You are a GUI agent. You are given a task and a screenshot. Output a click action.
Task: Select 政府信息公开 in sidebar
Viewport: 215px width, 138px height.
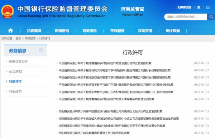[18, 61]
